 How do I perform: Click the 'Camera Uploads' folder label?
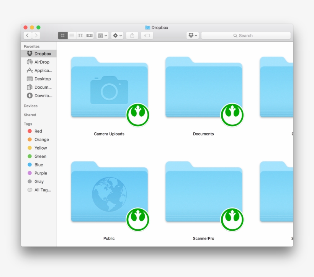109,134
